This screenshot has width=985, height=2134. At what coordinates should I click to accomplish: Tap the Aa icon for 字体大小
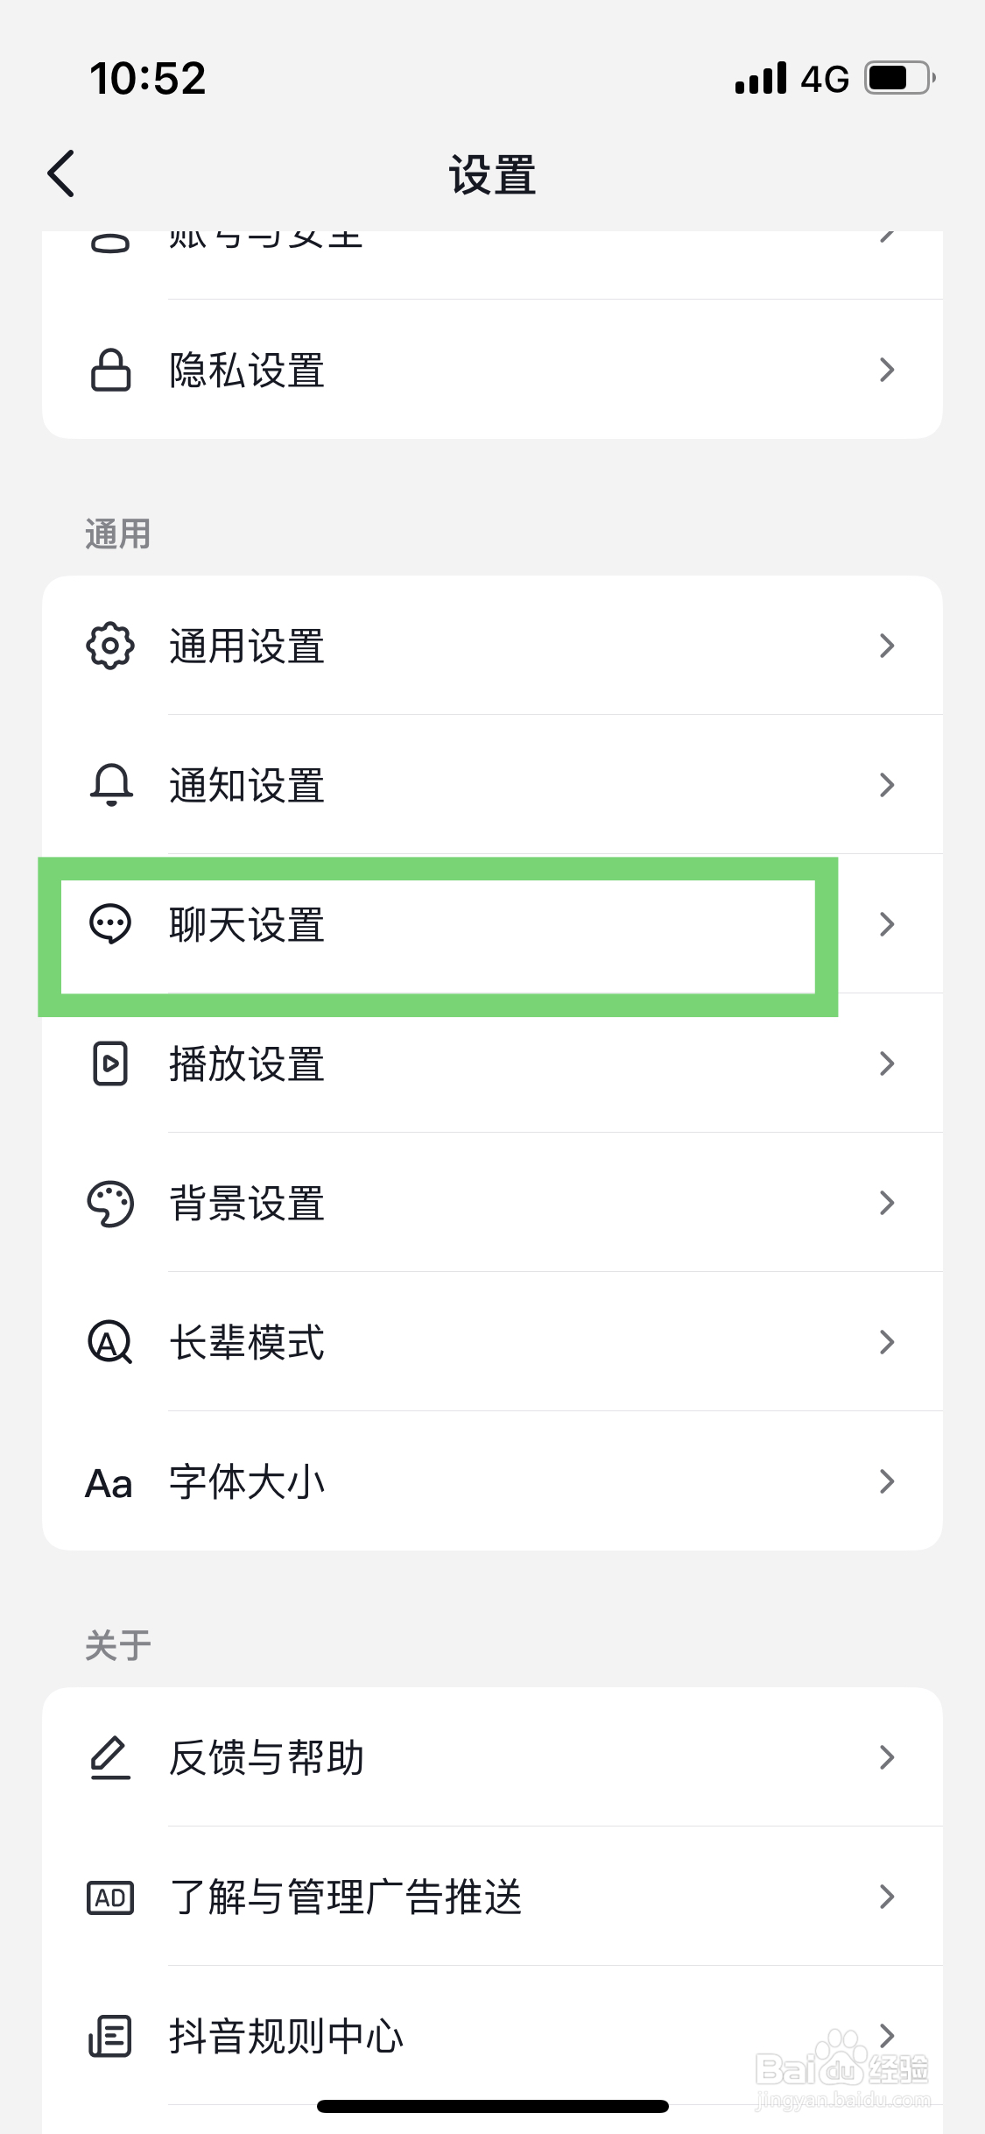click(109, 1483)
